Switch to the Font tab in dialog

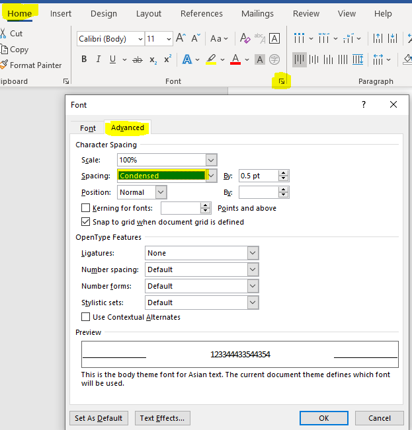88,128
